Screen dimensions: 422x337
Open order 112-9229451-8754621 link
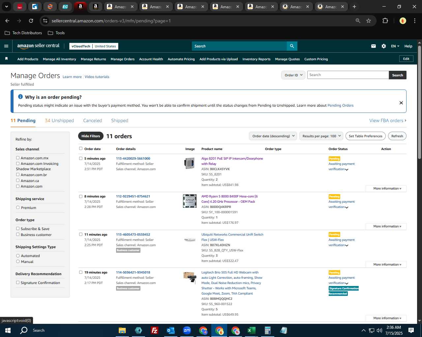coord(133,196)
